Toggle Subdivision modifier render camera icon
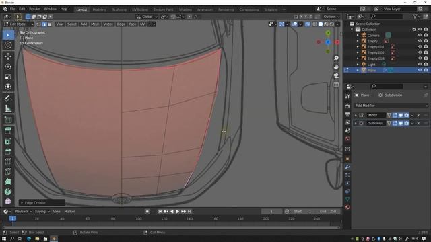The height and width of the screenshot is (242, 431). coord(407,124)
